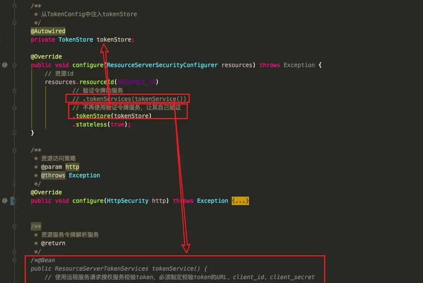Expand the folded configure(HttpSecurity) method in gutter
423x283 pixels.
[13, 200]
